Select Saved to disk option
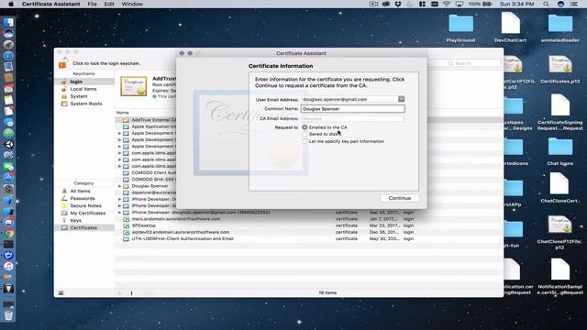This screenshot has width=587, height=330. (x=305, y=134)
